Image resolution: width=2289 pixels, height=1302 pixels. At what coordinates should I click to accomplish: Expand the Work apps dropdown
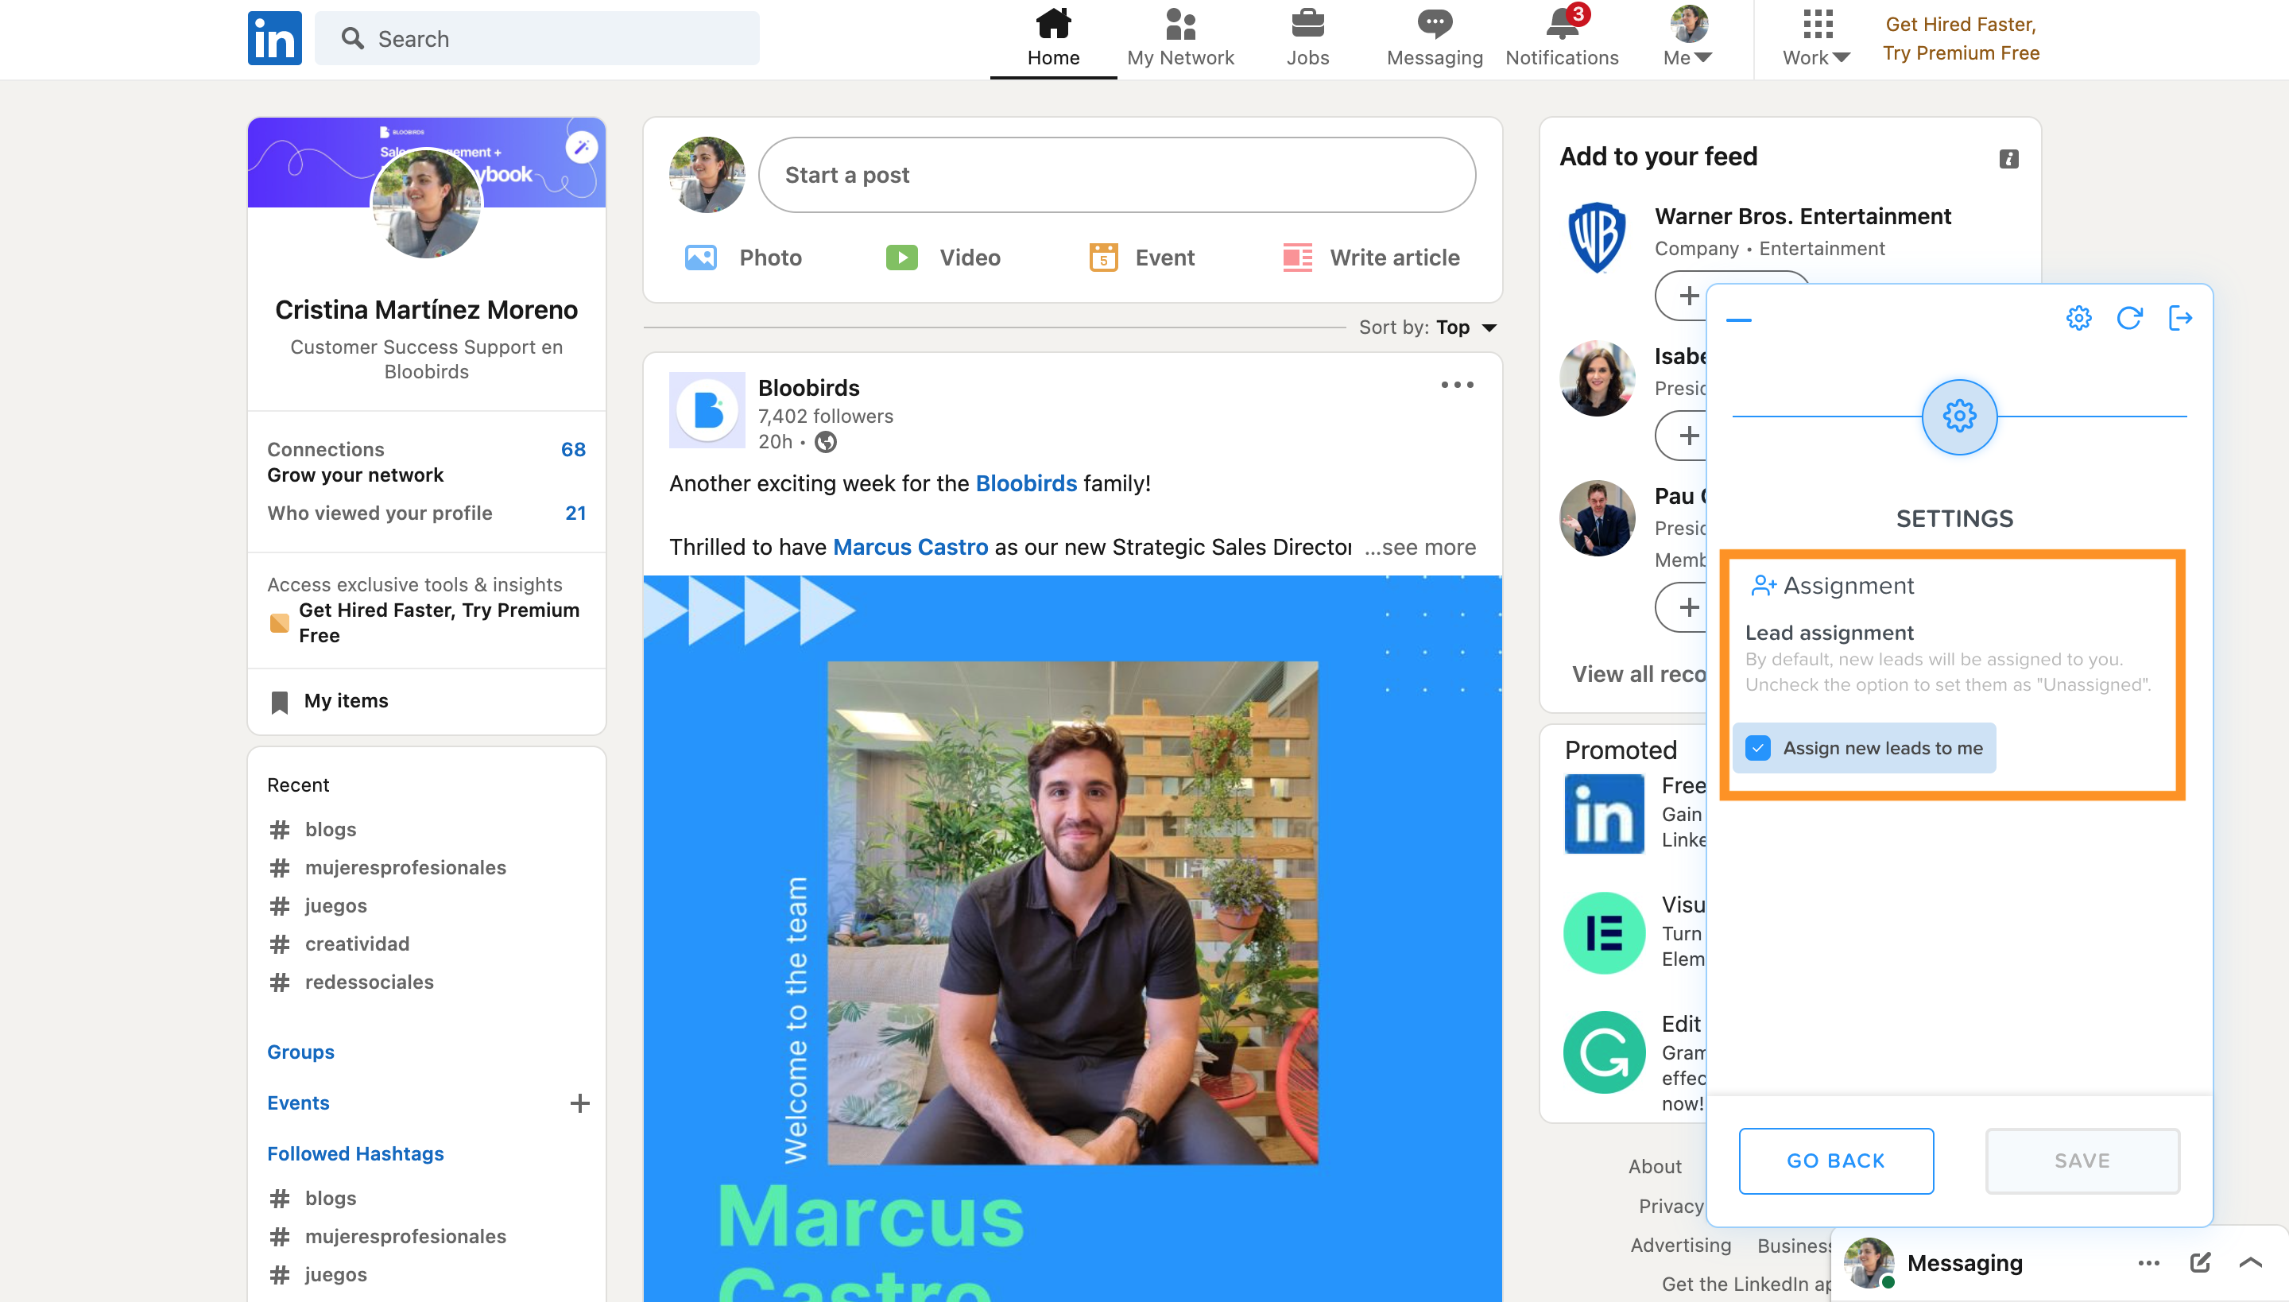point(1816,38)
